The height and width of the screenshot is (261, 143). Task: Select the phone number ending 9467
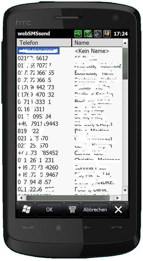coord(38,175)
